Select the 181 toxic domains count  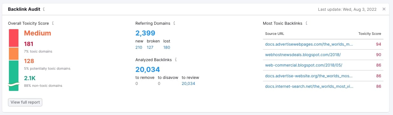point(29,44)
